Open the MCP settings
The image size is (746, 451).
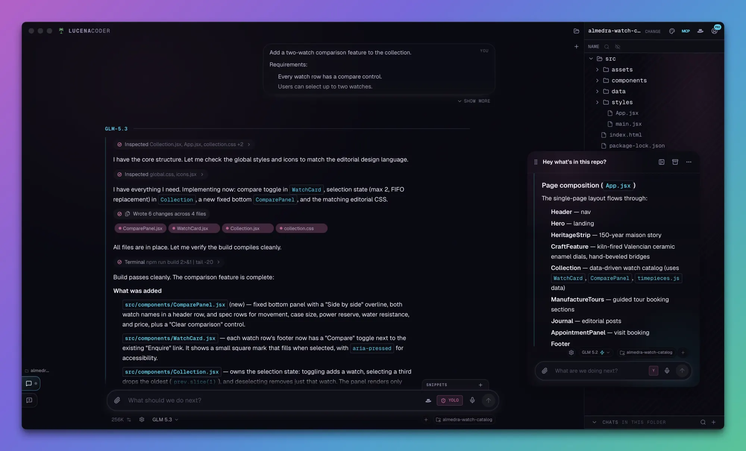686,31
